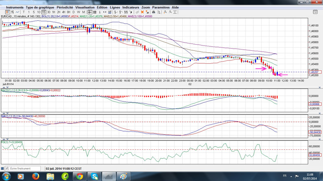This screenshot has width=323, height=181.
Task: Select the 30 minute periodicity button
Action: pos(49,12)
